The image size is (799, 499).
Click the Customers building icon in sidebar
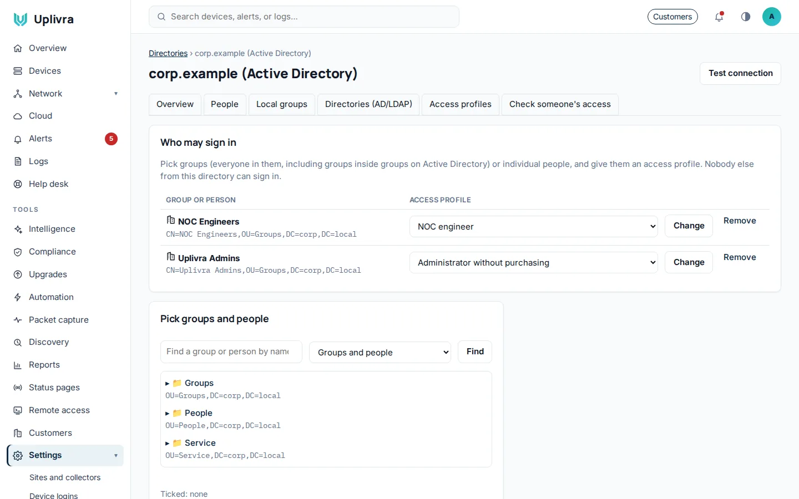pyautogui.click(x=18, y=433)
